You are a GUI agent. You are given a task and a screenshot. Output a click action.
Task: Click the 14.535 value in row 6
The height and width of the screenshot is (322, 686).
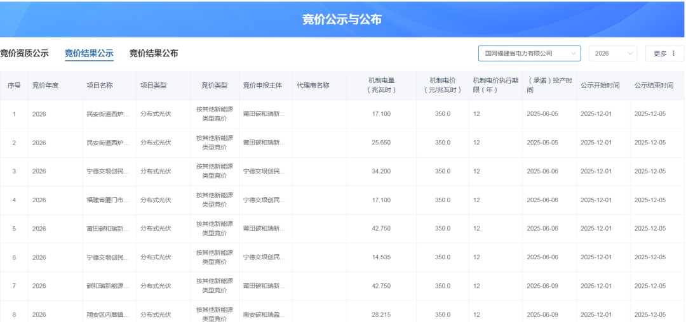coord(381,257)
